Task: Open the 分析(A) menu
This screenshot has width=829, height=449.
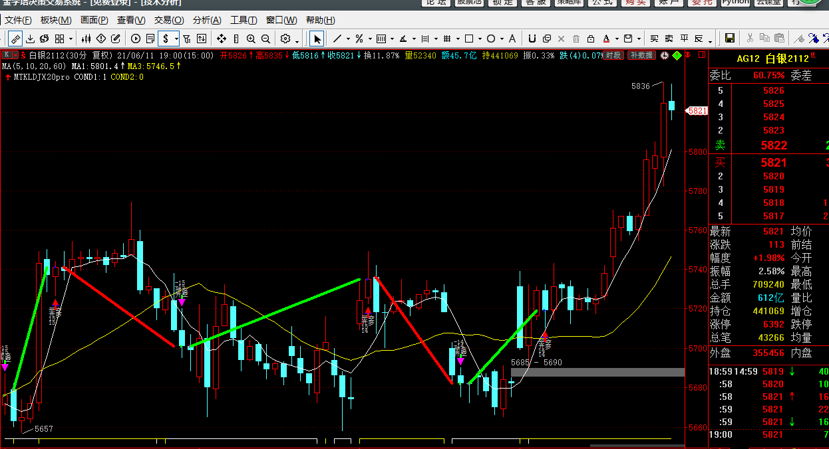Action: pyautogui.click(x=207, y=20)
